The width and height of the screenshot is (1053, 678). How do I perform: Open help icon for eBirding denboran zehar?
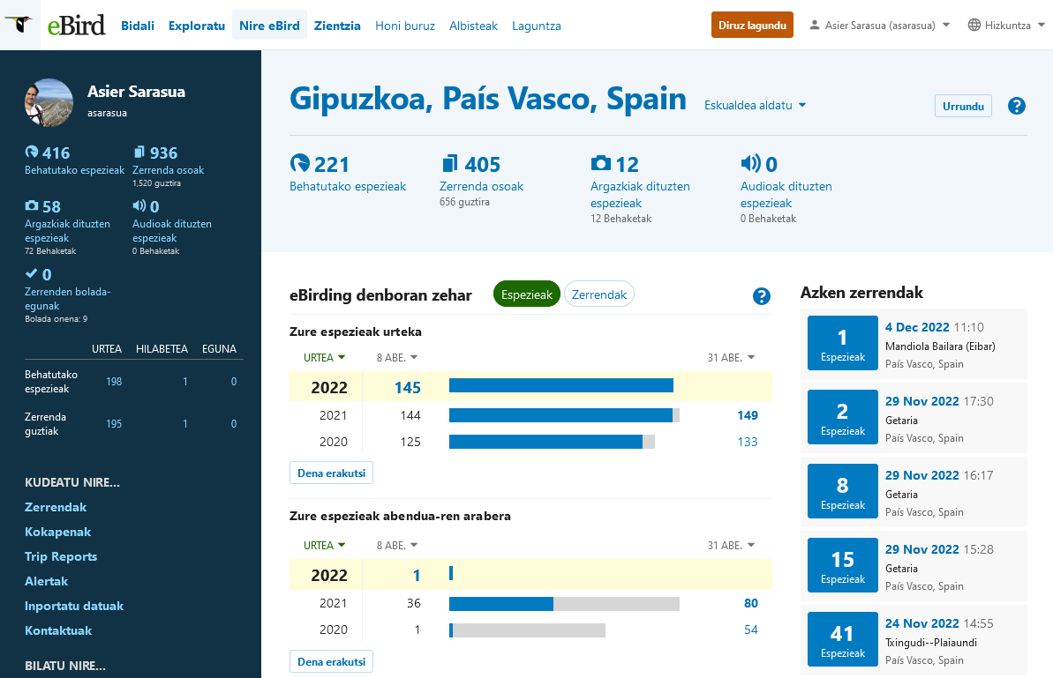click(x=761, y=295)
